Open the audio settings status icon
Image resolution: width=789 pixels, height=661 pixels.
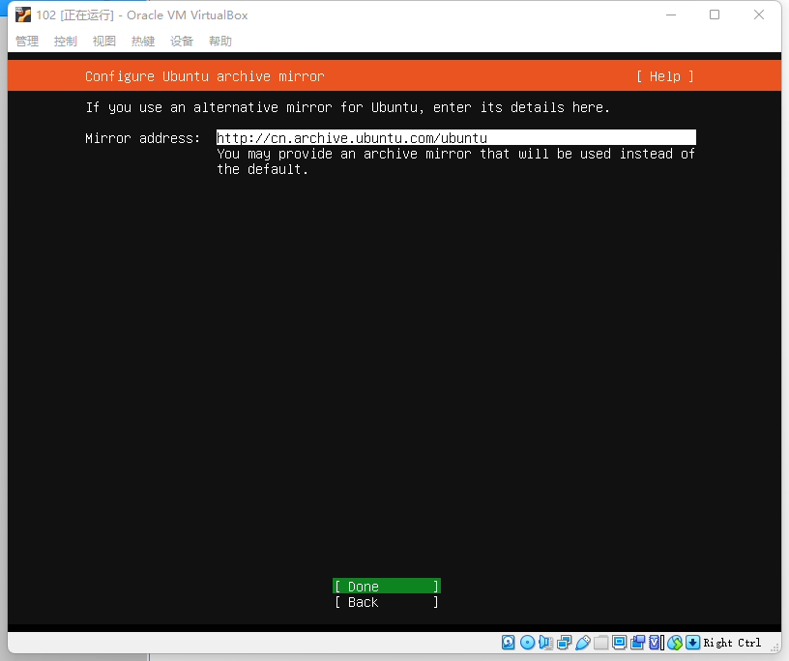tap(546, 643)
